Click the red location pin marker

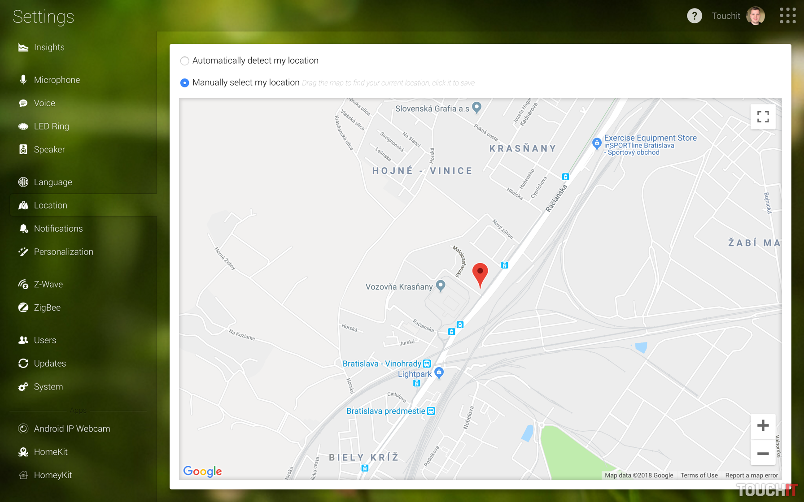pos(480,275)
